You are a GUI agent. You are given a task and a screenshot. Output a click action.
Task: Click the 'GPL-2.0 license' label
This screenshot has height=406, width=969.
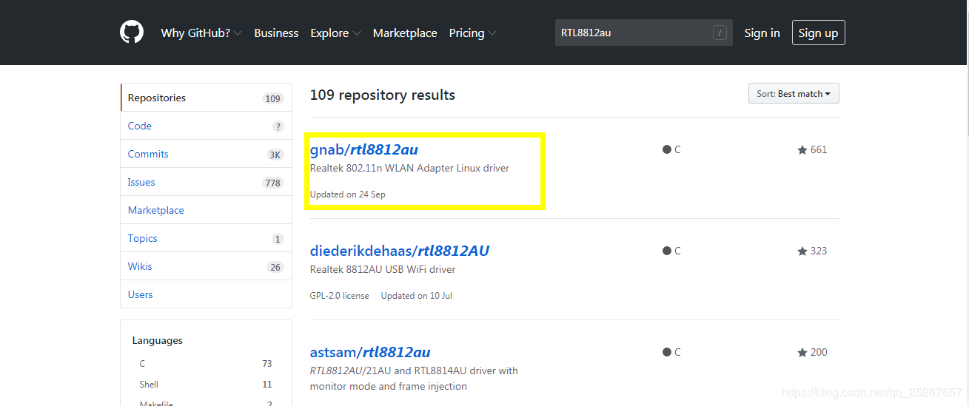point(340,296)
